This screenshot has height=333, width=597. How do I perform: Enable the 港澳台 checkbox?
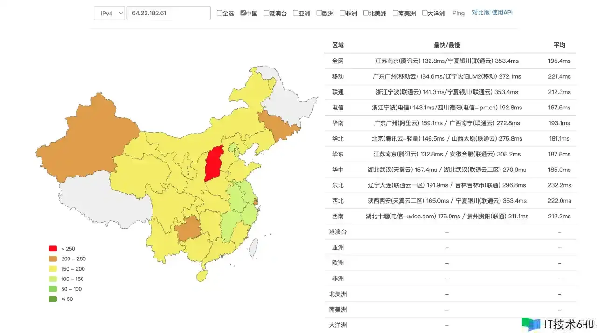pyautogui.click(x=266, y=13)
